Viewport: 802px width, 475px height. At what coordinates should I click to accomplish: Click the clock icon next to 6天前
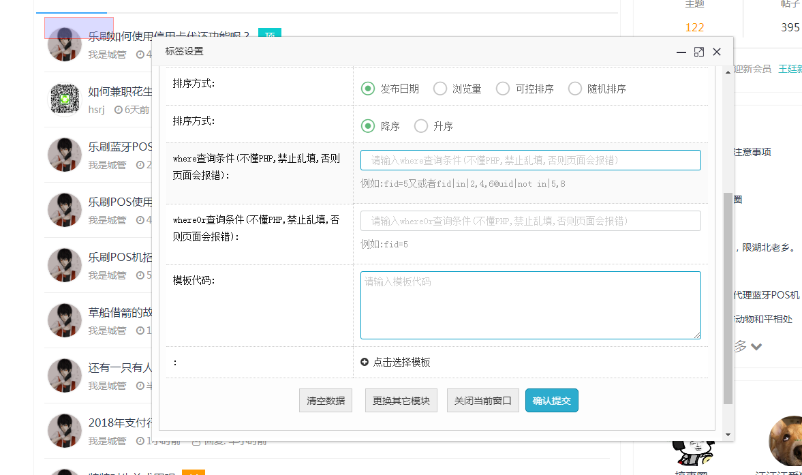tap(118, 110)
